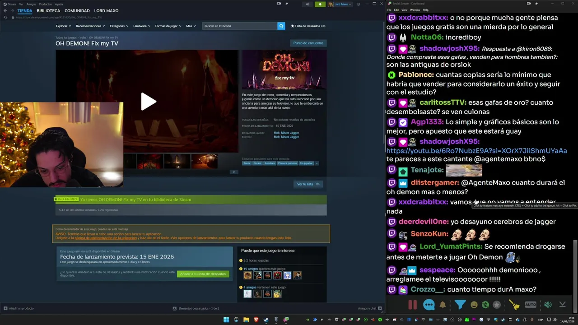Click the bell notification icon in Social Stream toolbar
Viewport: 578px width, 325px height.
tap(443, 305)
